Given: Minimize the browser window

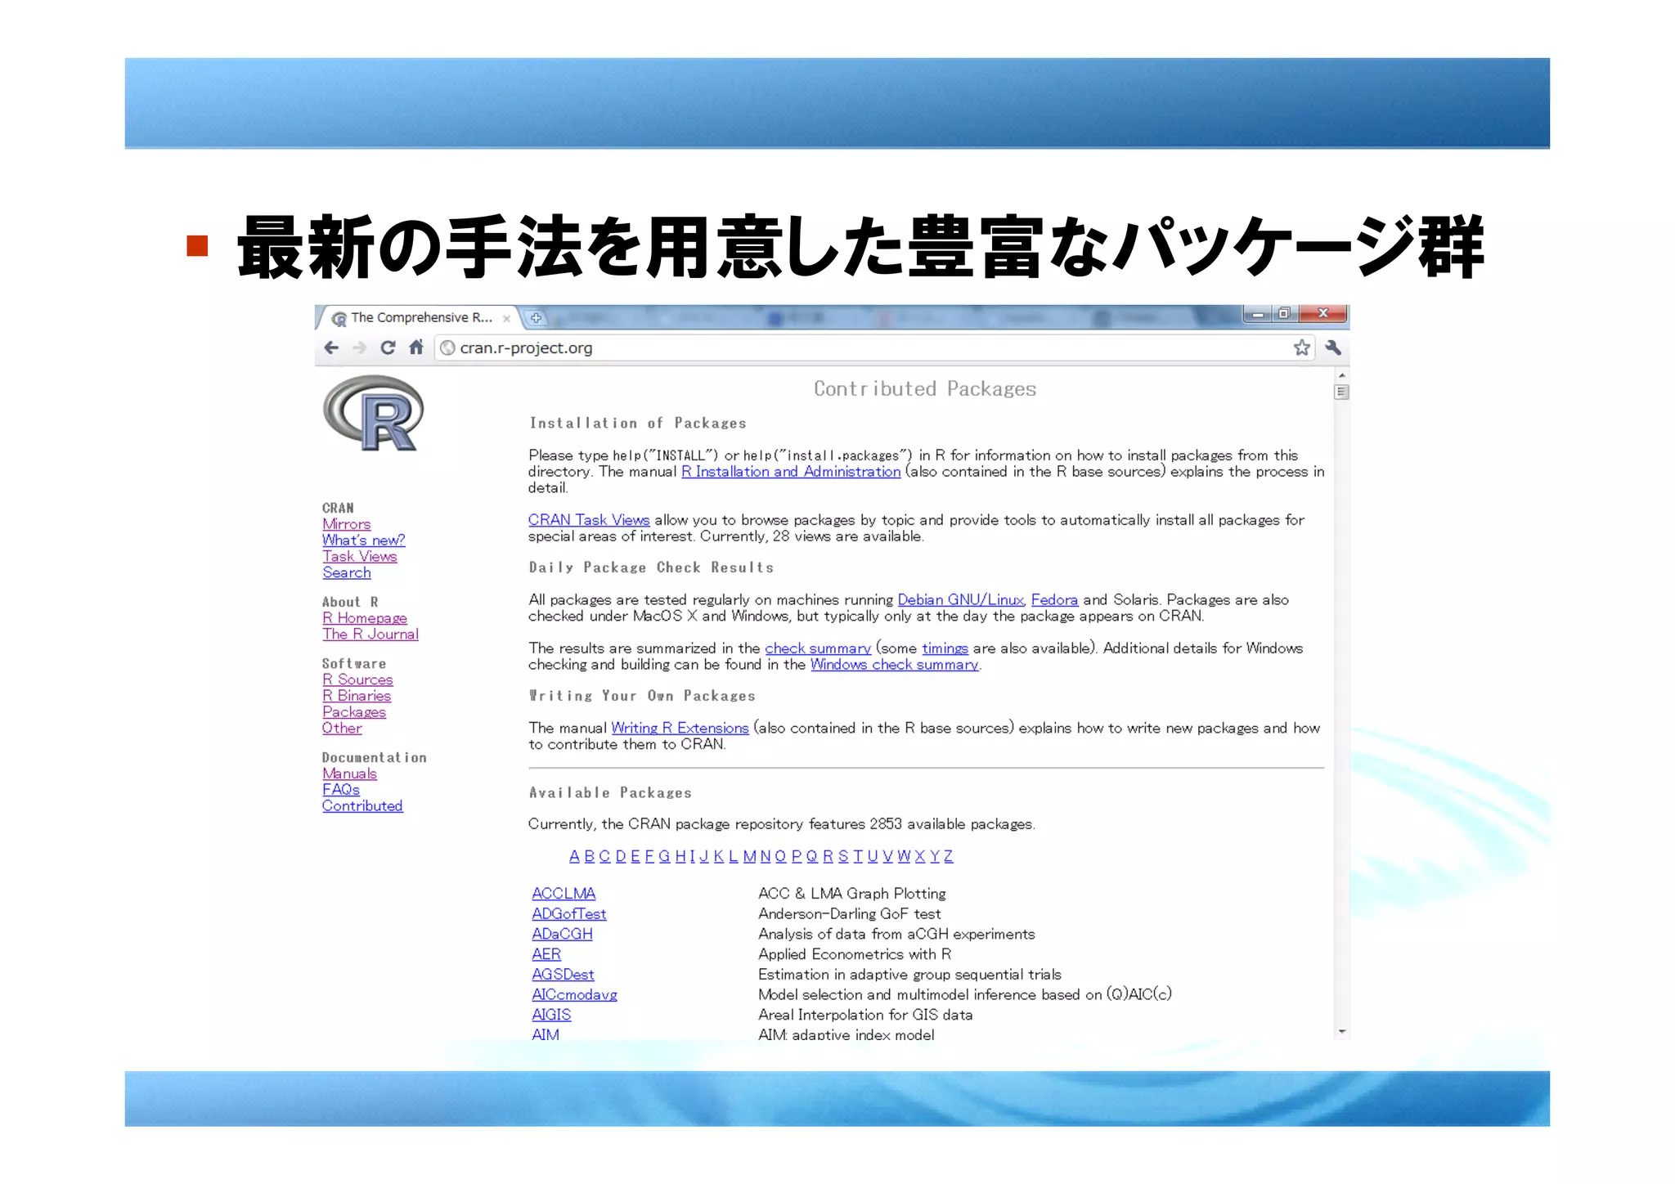Looking at the screenshot, I should point(1257,314).
